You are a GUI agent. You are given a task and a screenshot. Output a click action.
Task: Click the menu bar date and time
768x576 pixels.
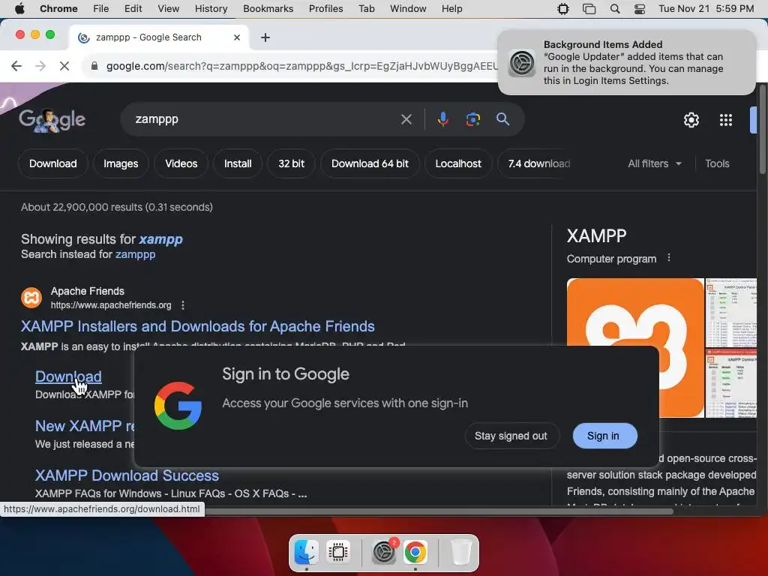click(x=706, y=8)
